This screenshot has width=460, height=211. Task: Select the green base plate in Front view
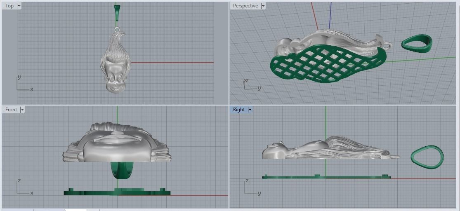coord(117,192)
